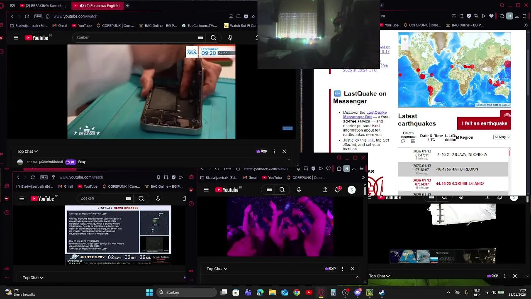Start voice search in top-left YouTube window
The image size is (531, 299).
click(230, 37)
